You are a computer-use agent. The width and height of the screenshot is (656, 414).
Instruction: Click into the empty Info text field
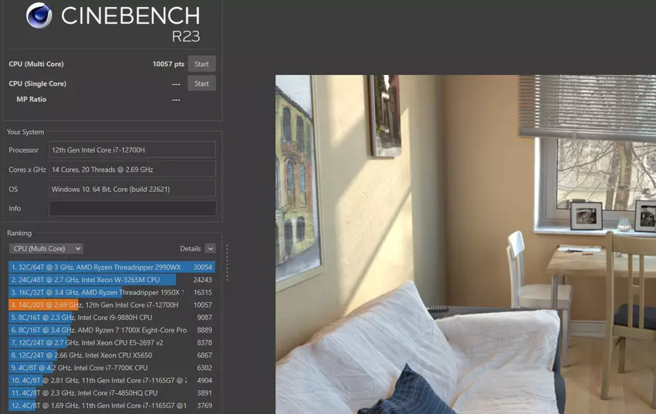click(132, 209)
